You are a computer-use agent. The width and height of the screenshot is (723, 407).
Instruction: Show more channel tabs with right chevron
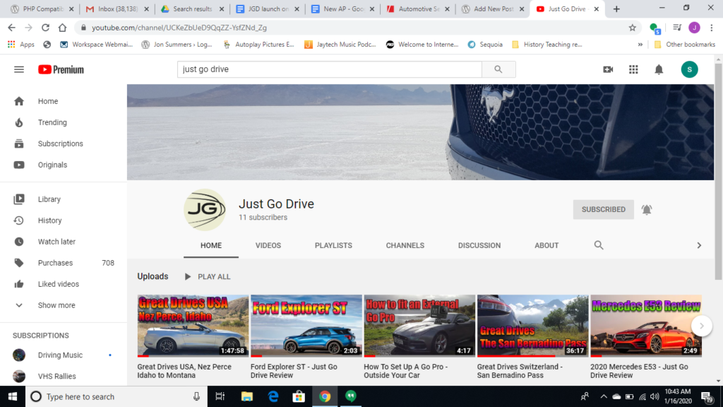pos(699,245)
